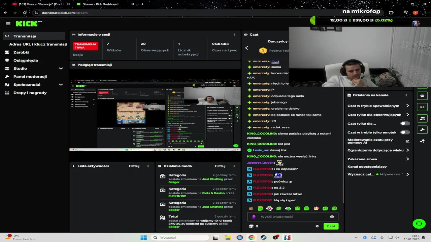
Task: Open the emoji picker in the chat input
Action: click(332, 217)
